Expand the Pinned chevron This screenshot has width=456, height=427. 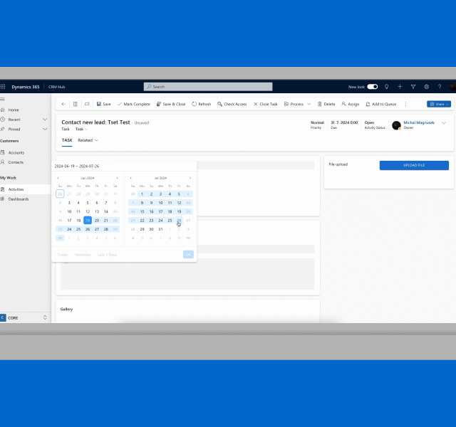click(x=45, y=129)
